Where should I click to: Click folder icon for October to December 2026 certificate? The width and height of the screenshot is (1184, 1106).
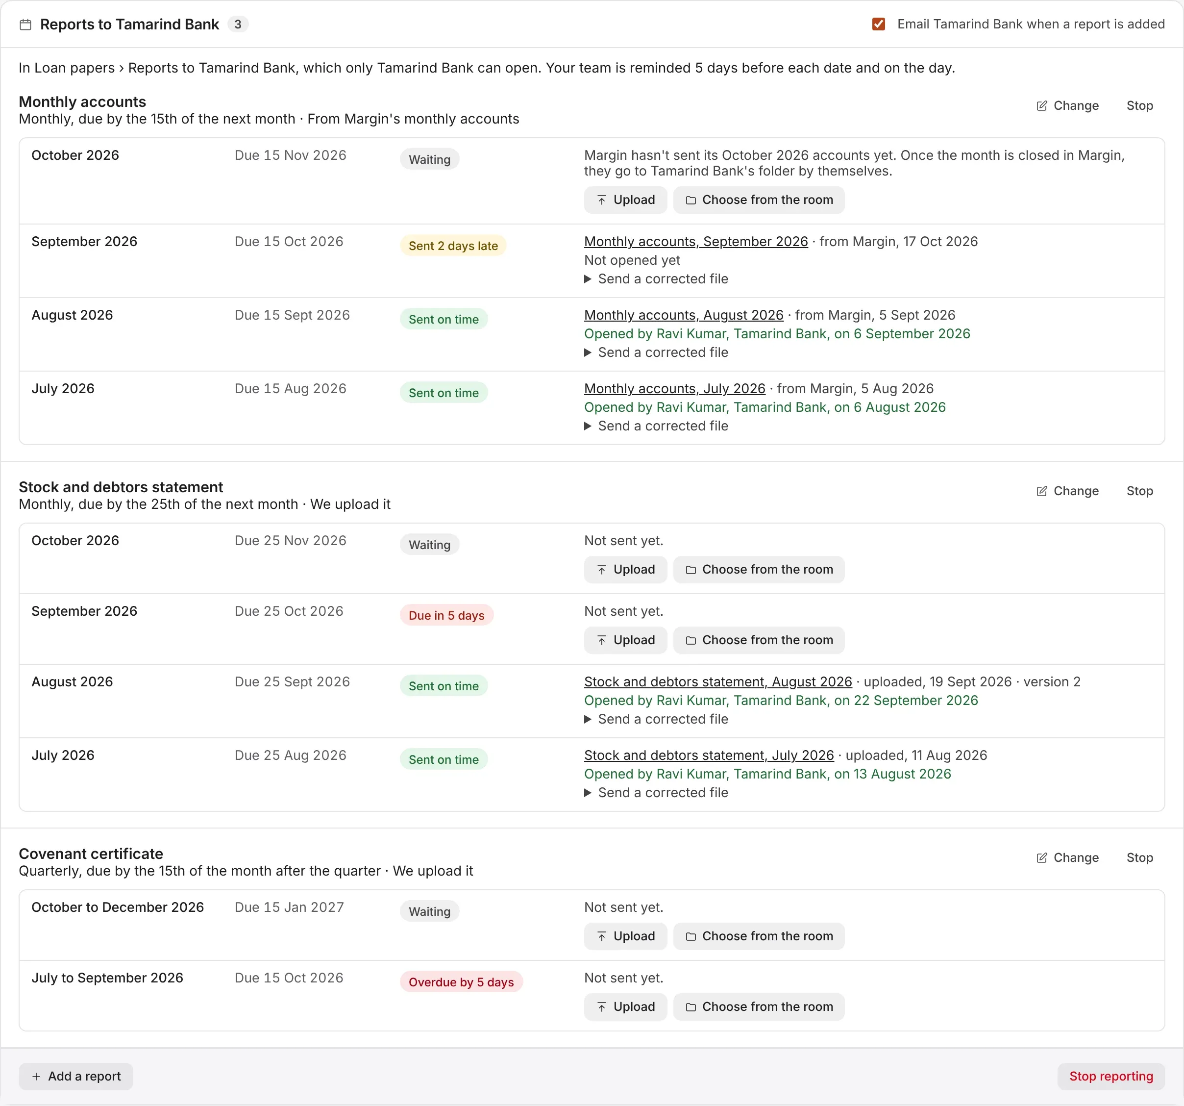click(x=691, y=937)
